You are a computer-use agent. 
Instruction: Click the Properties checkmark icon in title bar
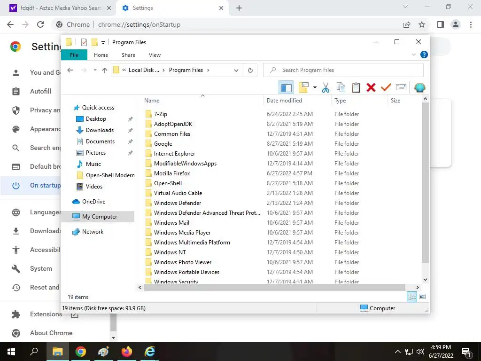tap(84, 42)
